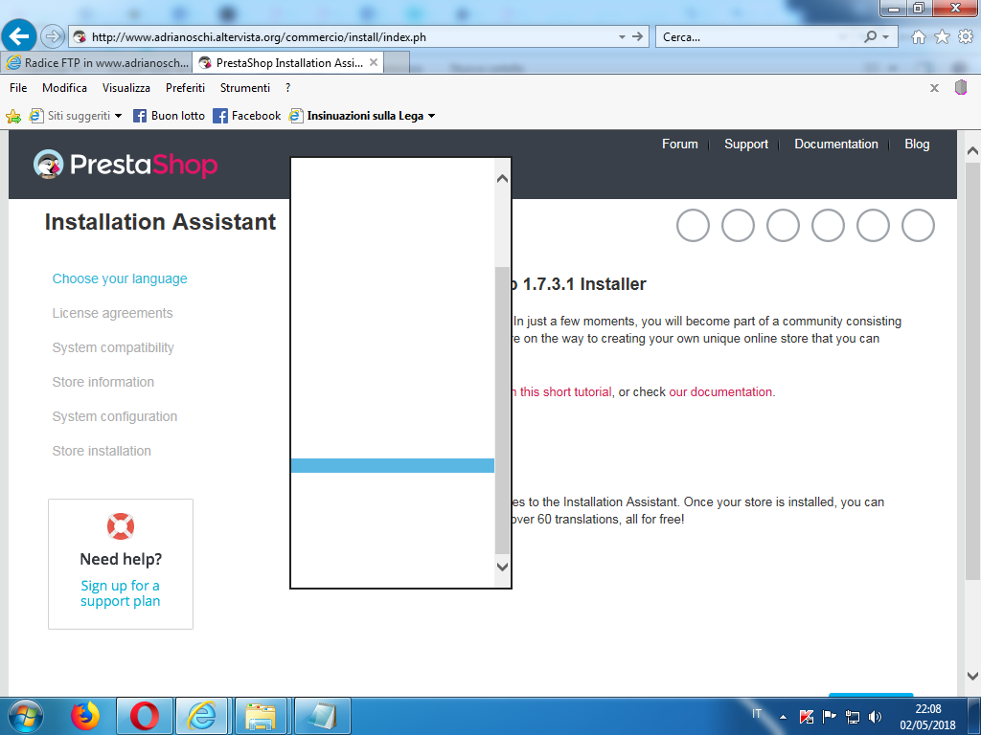Click the language list scroll up arrow
This screenshot has height=735, width=981.
pos(502,179)
